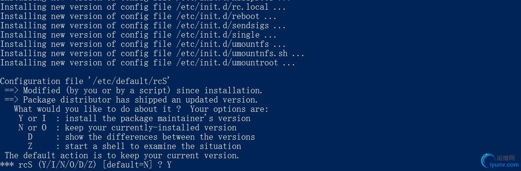Image resolution: width=521 pixels, height=171 pixels.
Task: Click the /etc/init.d/reboot path text
Action: point(218,16)
